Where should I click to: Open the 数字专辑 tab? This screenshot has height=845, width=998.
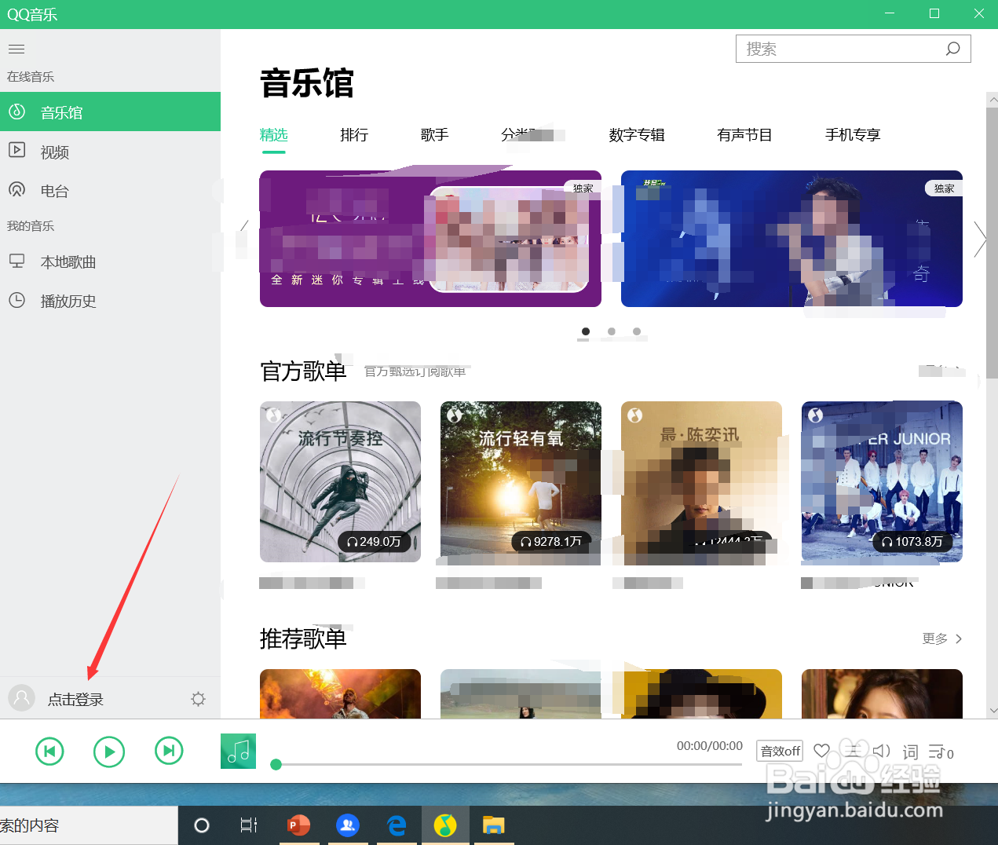[x=637, y=135]
